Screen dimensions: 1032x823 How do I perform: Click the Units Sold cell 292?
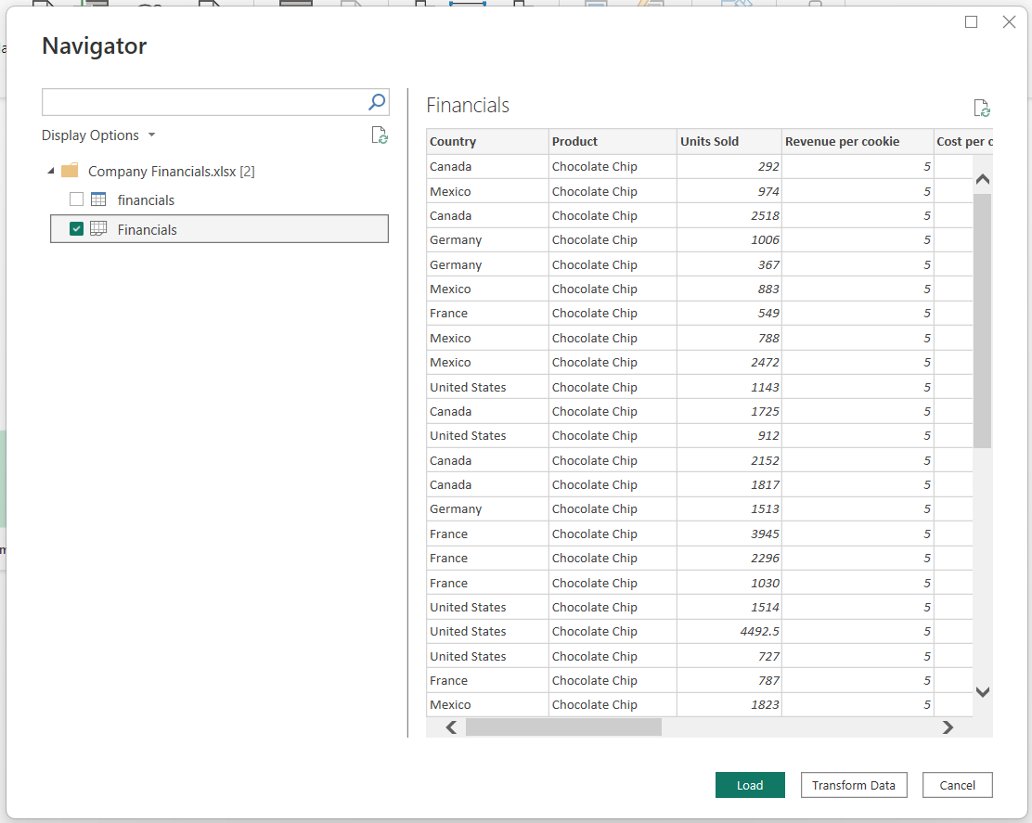(729, 166)
